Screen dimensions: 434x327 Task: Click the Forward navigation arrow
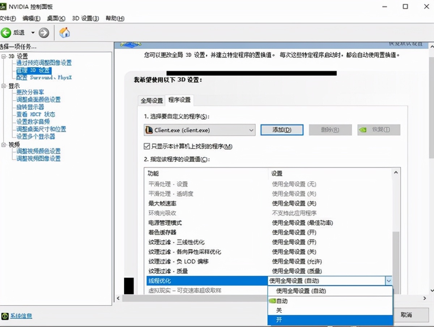(x=43, y=33)
